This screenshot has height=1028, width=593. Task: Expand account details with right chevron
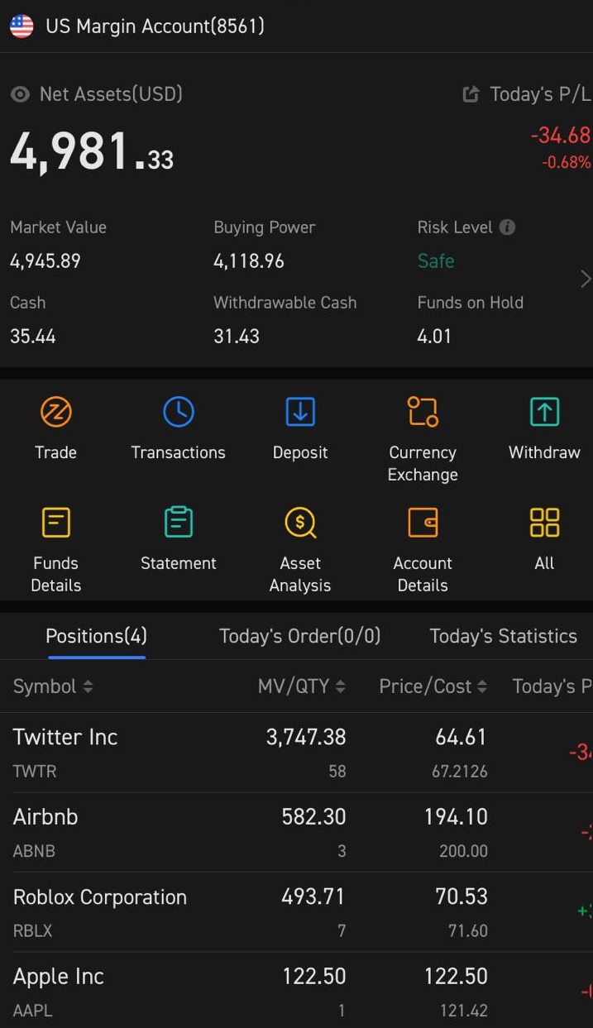[585, 280]
